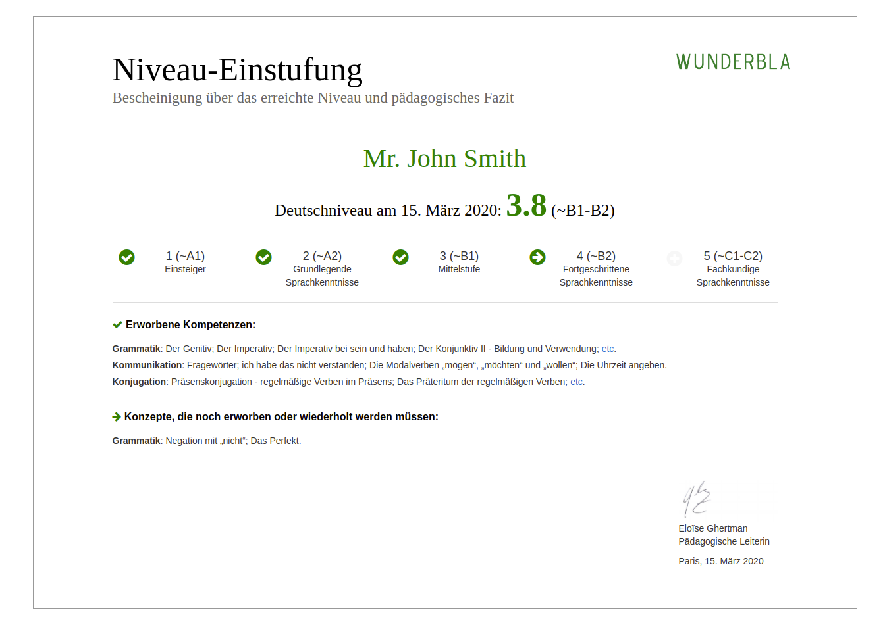Click the small arrow before Konzepte heading
This screenshot has width=883, height=621.
[x=117, y=417]
